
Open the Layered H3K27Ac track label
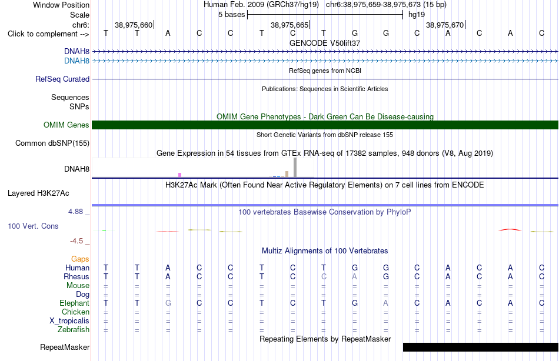(38, 193)
